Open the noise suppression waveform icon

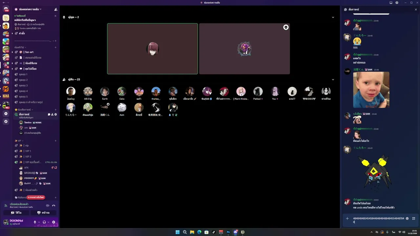48,206
